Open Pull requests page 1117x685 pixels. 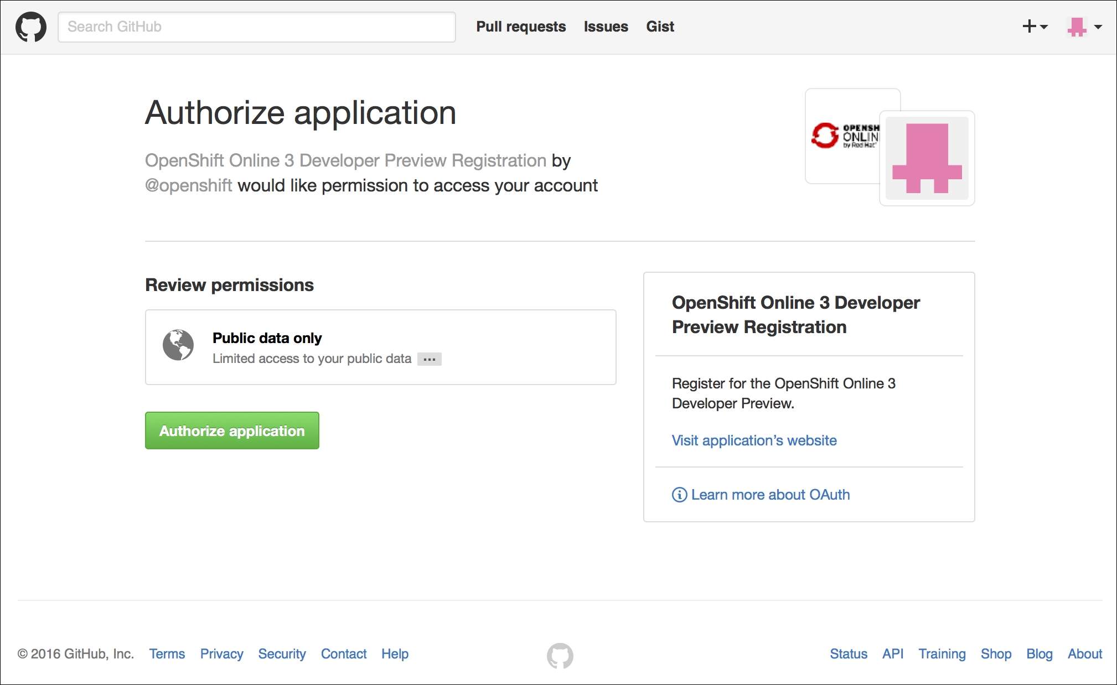tap(521, 27)
